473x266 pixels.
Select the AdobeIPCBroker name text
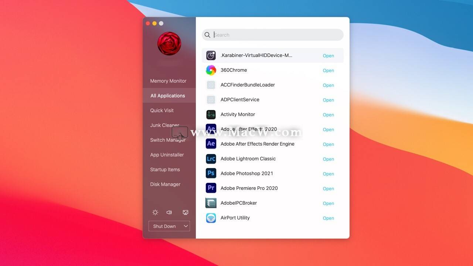click(239, 203)
